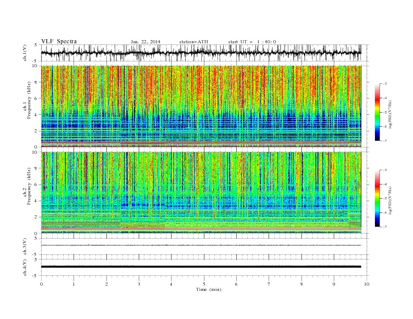Click inside the ch.2 frequency spectrogram
This screenshot has width=413, height=319.
tap(201, 193)
